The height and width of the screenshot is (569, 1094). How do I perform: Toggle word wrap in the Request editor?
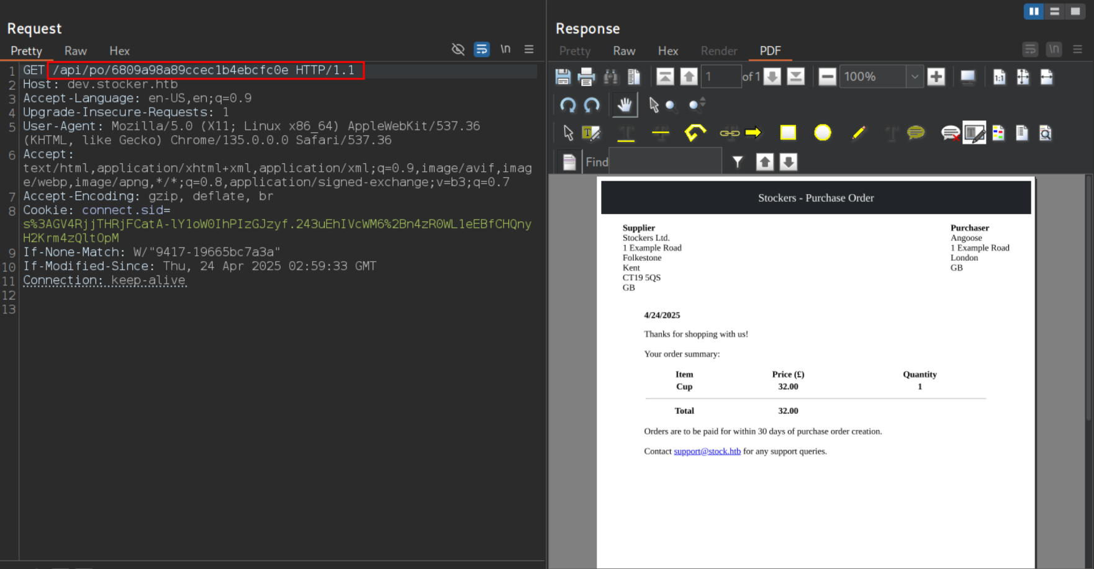(482, 49)
